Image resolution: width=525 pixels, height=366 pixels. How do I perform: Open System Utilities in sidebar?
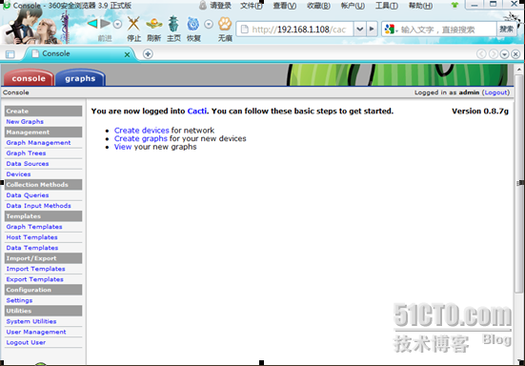click(x=31, y=321)
